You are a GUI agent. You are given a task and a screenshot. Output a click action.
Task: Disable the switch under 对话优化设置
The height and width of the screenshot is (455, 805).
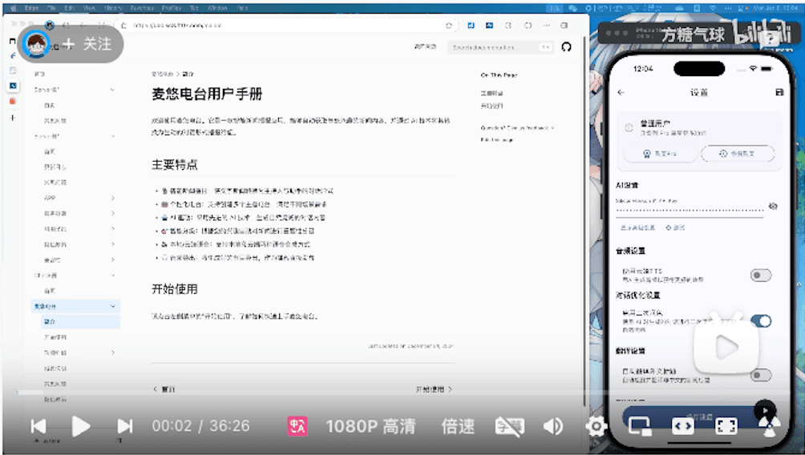tap(760, 321)
